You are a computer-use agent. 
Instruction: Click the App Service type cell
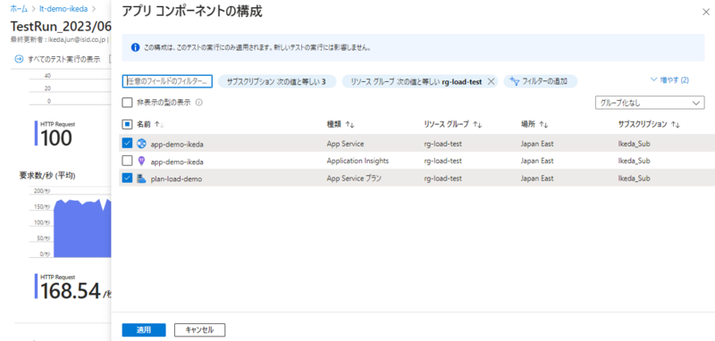pyautogui.click(x=345, y=144)
